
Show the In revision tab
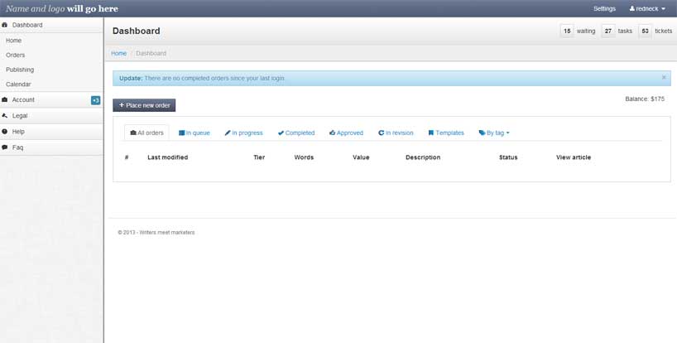coord(396,133)
